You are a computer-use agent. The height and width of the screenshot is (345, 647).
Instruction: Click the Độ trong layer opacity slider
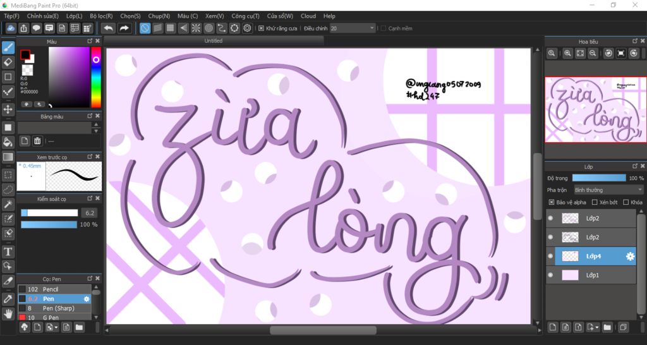pos(599,178)
